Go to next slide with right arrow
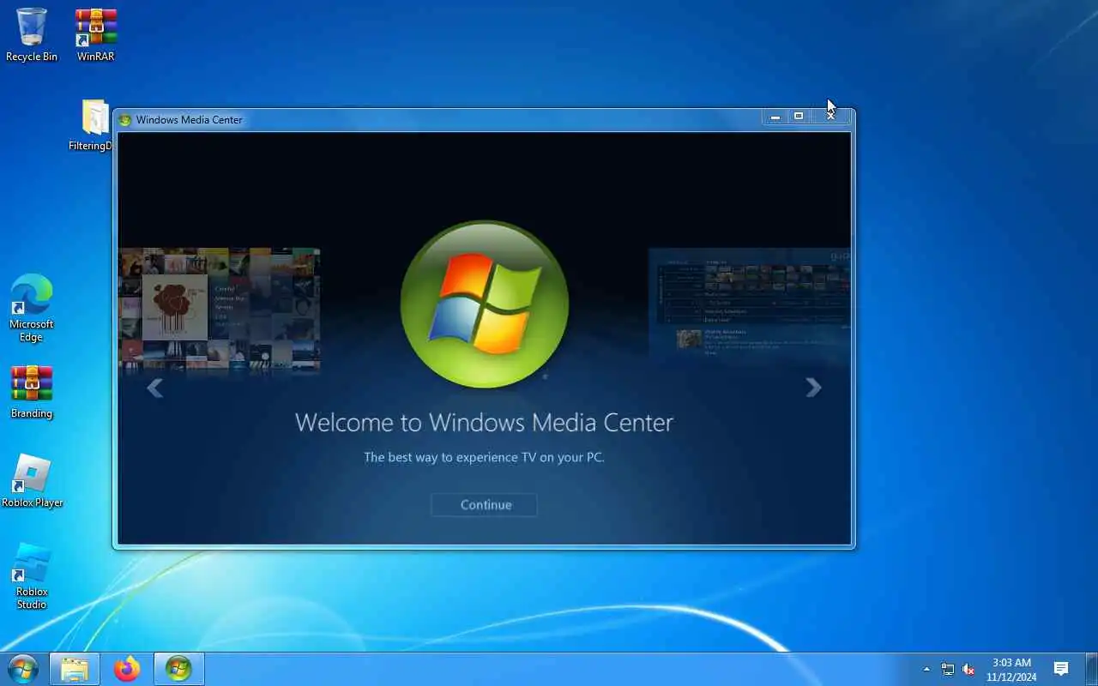 (x=813, y=388)
